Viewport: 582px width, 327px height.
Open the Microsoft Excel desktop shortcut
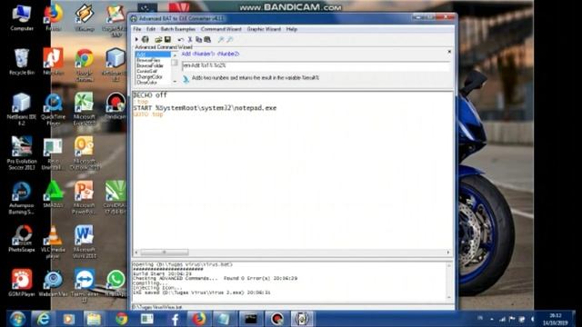tap(85, 109)
